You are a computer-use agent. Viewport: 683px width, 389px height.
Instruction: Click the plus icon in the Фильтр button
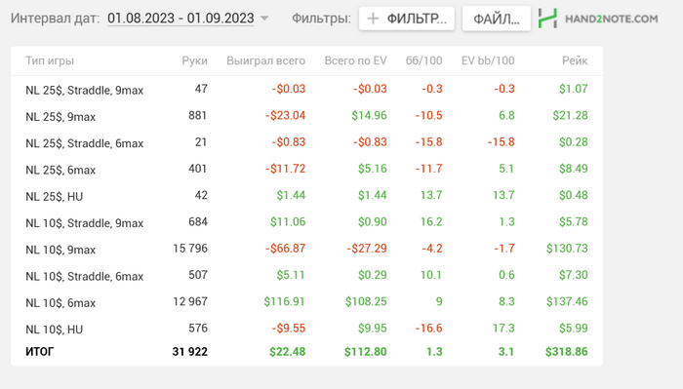[373, 19]
